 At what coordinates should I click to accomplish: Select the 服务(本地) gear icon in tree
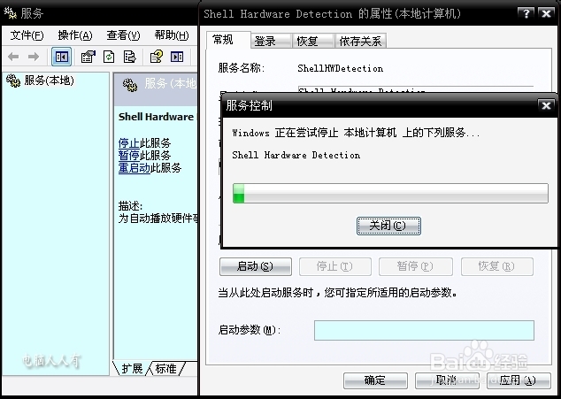[x=13, y=81]
